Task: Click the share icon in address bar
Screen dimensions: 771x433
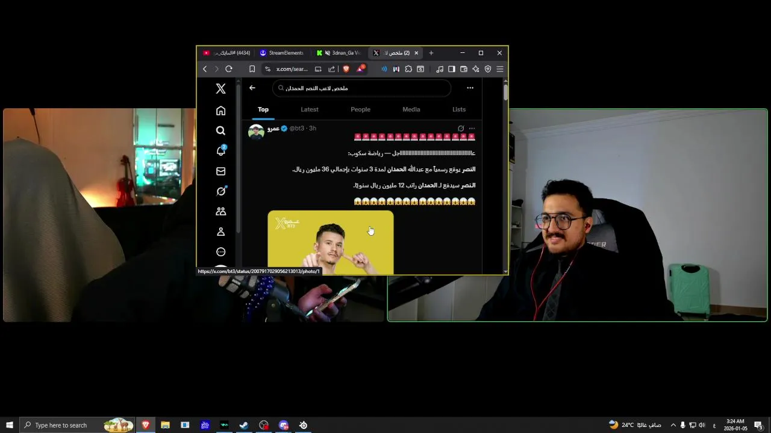Action: [x=331, y=69]
